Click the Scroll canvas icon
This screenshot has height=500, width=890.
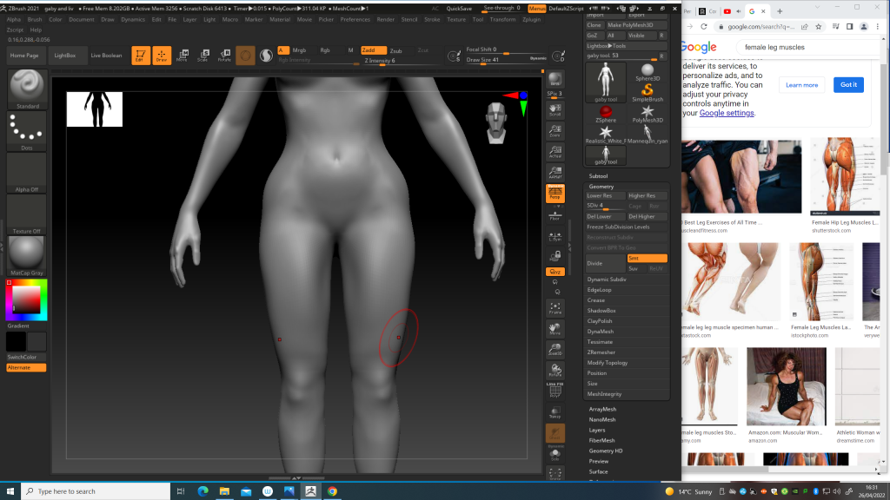point(555,110)
